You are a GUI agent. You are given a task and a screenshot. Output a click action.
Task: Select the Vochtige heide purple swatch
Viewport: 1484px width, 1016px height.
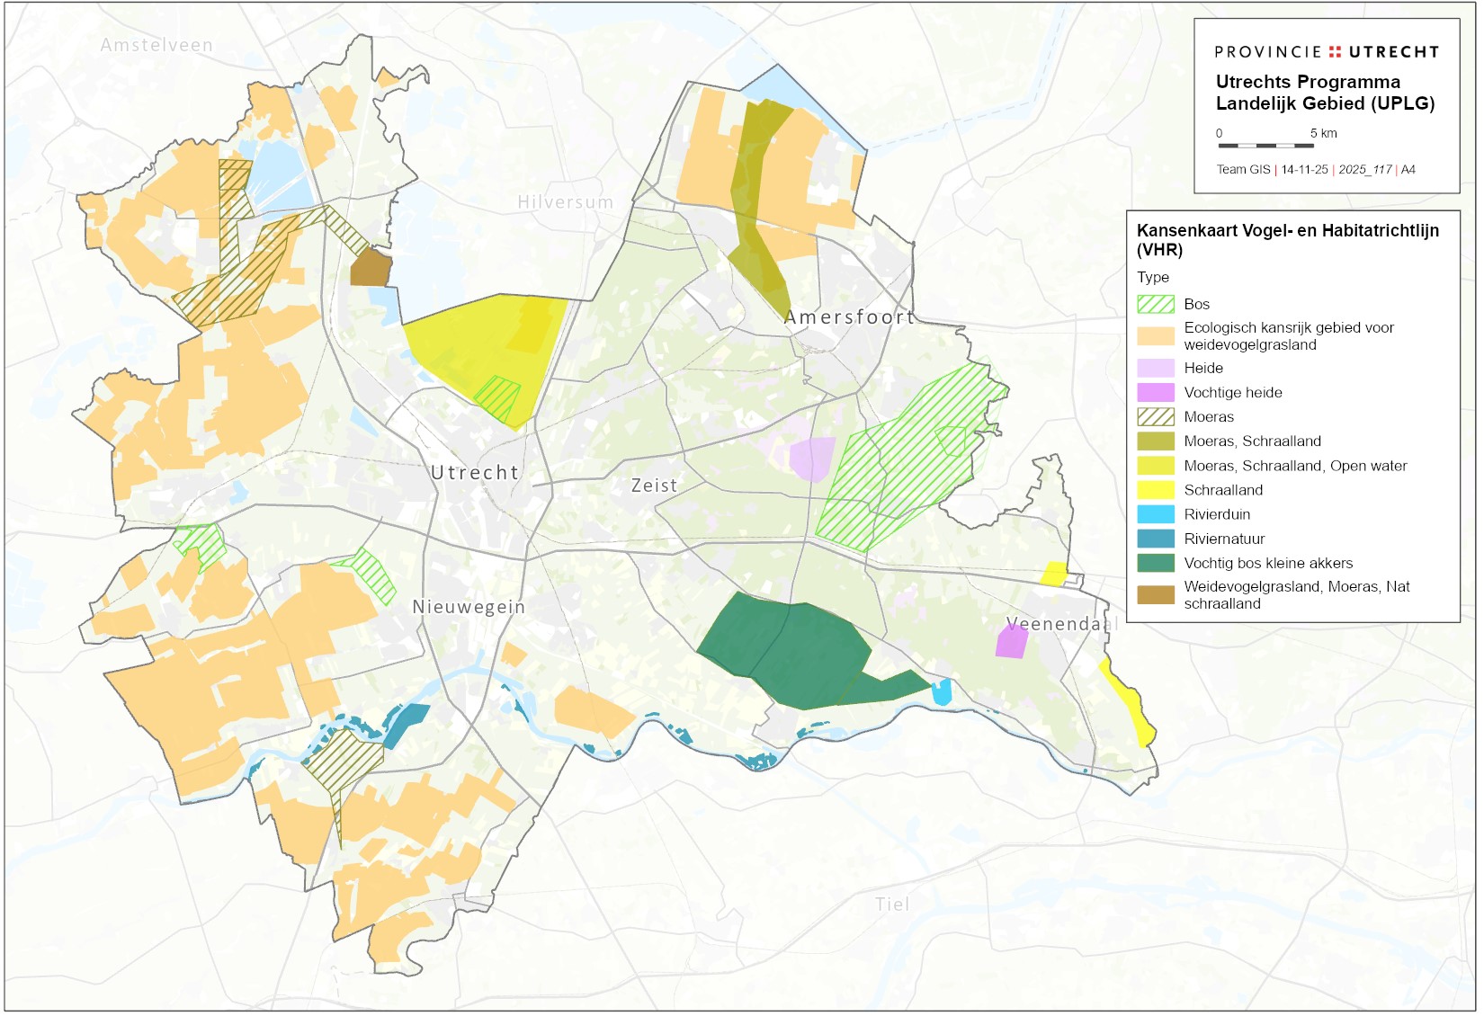1156,393
